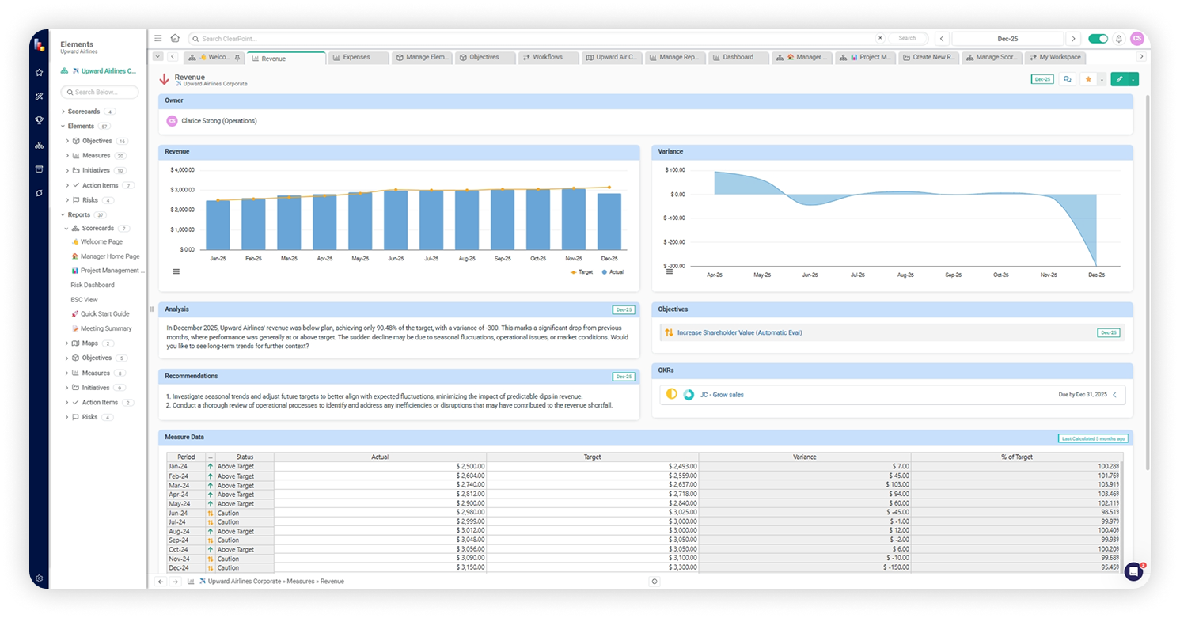Collapse the Reports section in the sidebar
Image resolution: width=1180 pixels, height=618 pixels.
pos(63,214)
